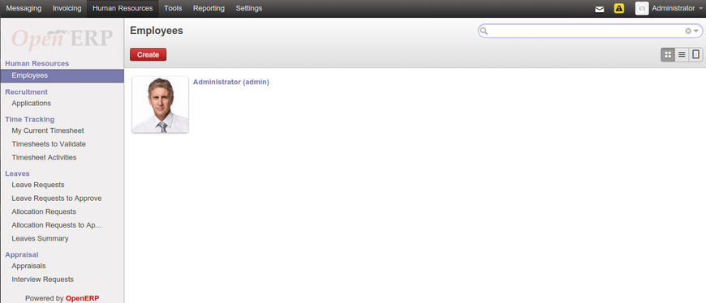Click the yellow warning alert icon
706x303 pixels.
coord(619,9)
